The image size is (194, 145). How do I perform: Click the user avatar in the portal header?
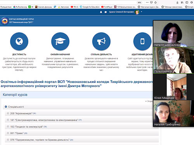coord(137,12)
